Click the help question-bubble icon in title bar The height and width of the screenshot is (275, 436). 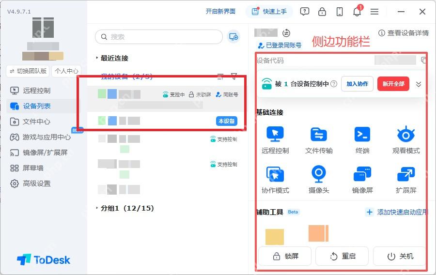pos(305,12)
